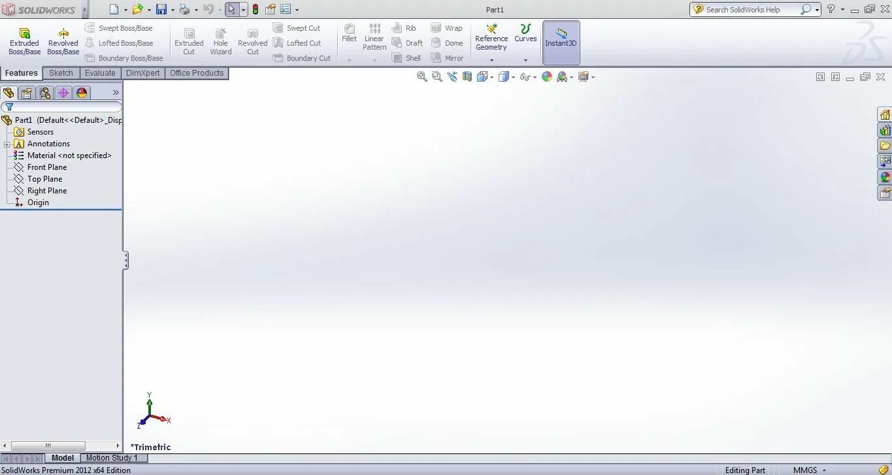892x475 pixels.
Task: Click Zoom to Area icon
Action: tap(437, 76)
